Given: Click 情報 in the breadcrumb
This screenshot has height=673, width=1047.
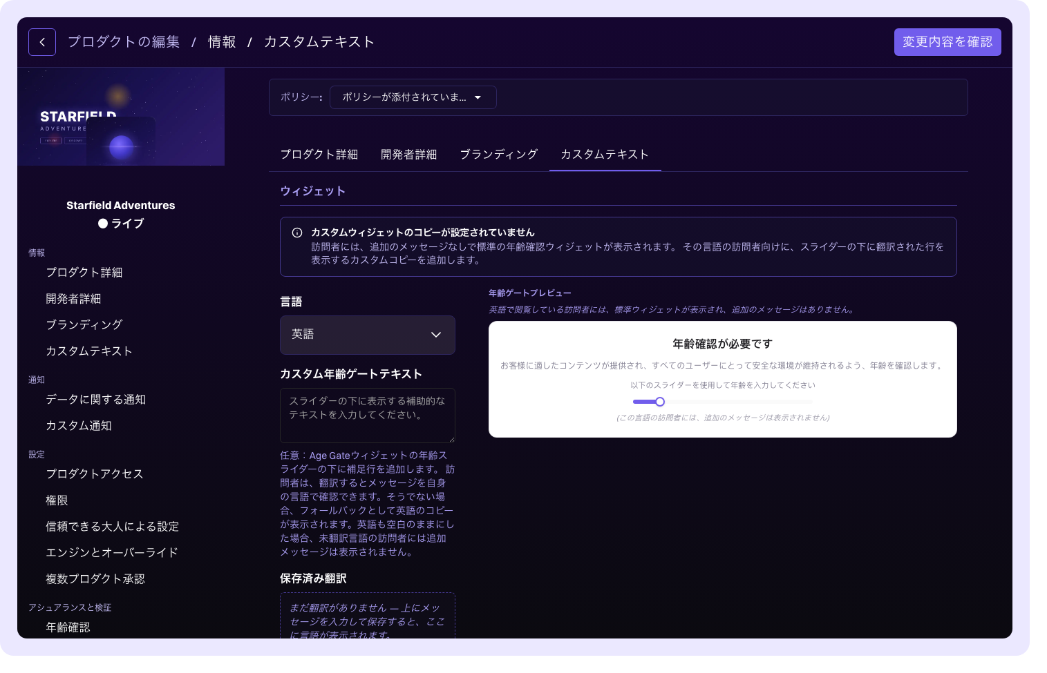Looking at the screenshot, I should [x=222, y=42].
